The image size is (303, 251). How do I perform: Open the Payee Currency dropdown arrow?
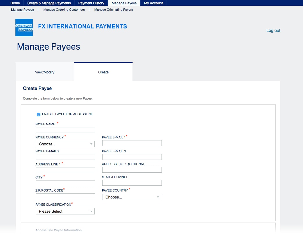point(92,144)
